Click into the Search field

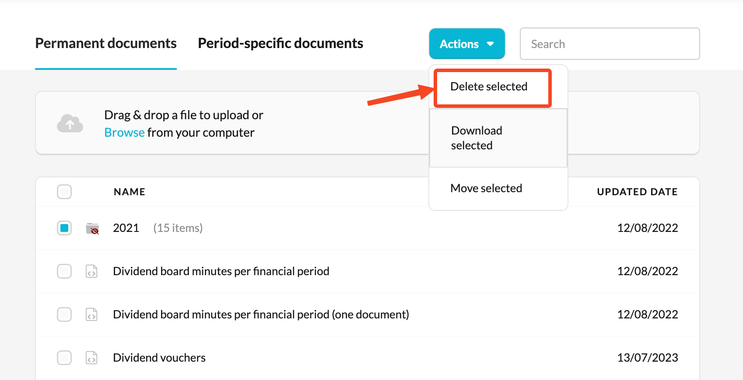coord(610,44)
